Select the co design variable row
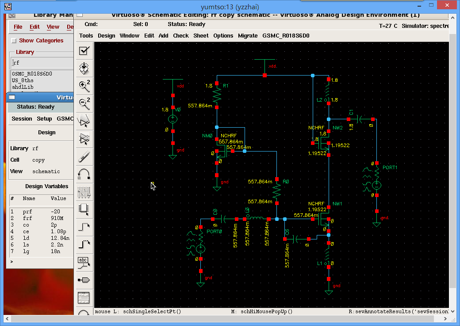 click(41, 225)
